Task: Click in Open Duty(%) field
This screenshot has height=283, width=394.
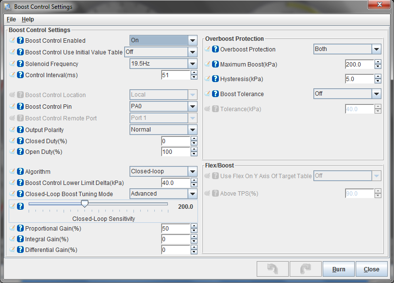Action: coord(176,152)
